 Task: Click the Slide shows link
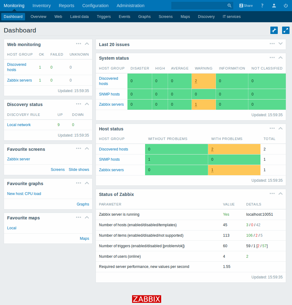pos(79,170)
